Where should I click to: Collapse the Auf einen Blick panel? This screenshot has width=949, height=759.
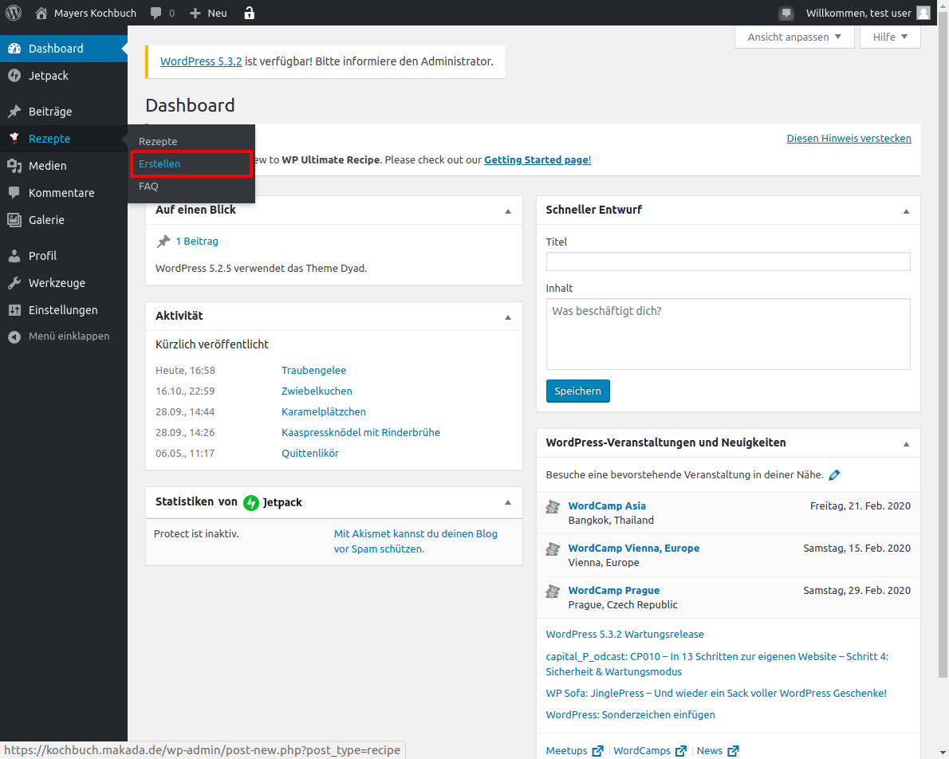(x=508, y=210)
